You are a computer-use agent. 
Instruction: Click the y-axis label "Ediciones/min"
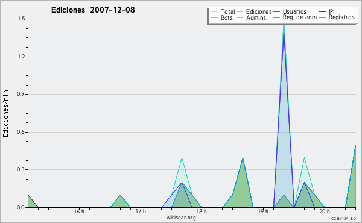coord(5,113)
